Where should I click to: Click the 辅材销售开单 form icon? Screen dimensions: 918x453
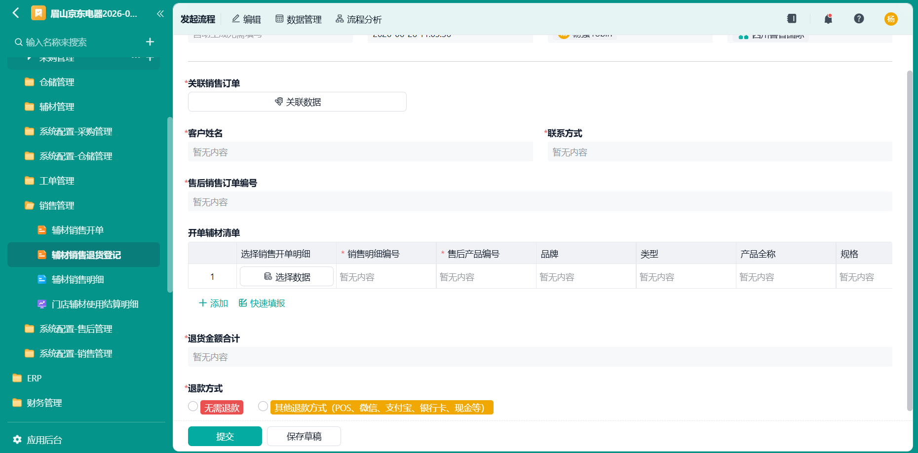click(x=42, y=230)
